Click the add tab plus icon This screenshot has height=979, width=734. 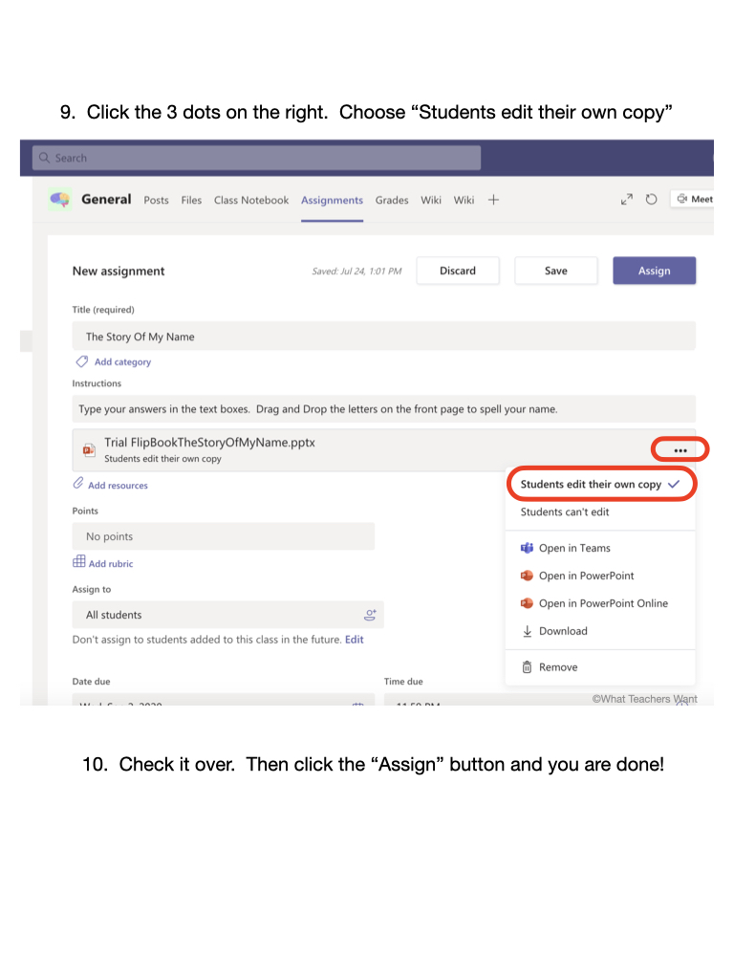[493, 200]
